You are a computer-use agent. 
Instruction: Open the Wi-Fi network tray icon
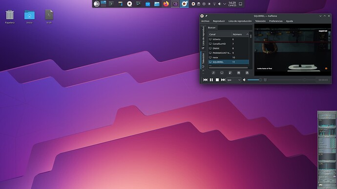(x=214, y=4)
